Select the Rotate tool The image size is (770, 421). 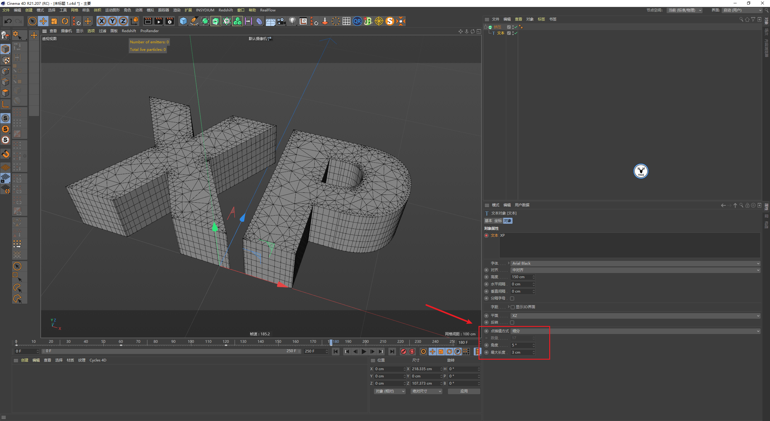pos(65,21)
